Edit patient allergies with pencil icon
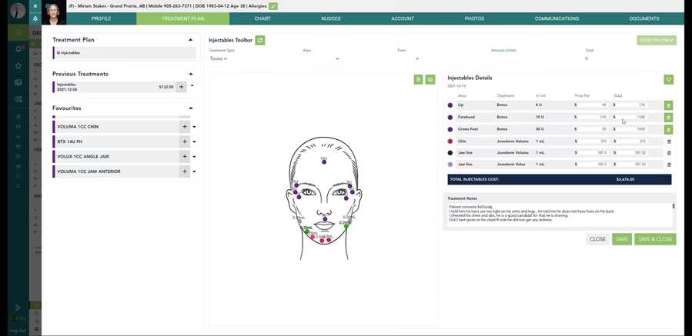 click(273, 6)
